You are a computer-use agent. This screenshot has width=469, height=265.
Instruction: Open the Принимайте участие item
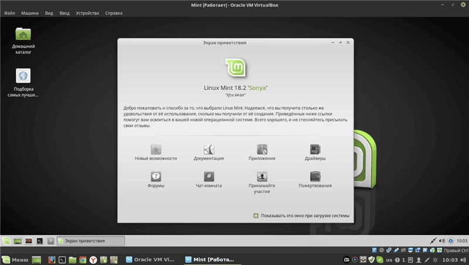pyautogui.click(x=261, y=182)
